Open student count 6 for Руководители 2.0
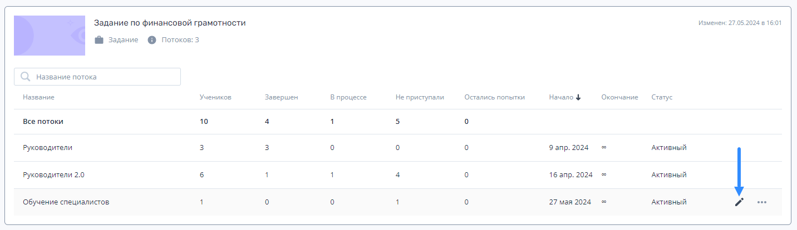Viewport: 797px width, 230px height. coord(202,174)
